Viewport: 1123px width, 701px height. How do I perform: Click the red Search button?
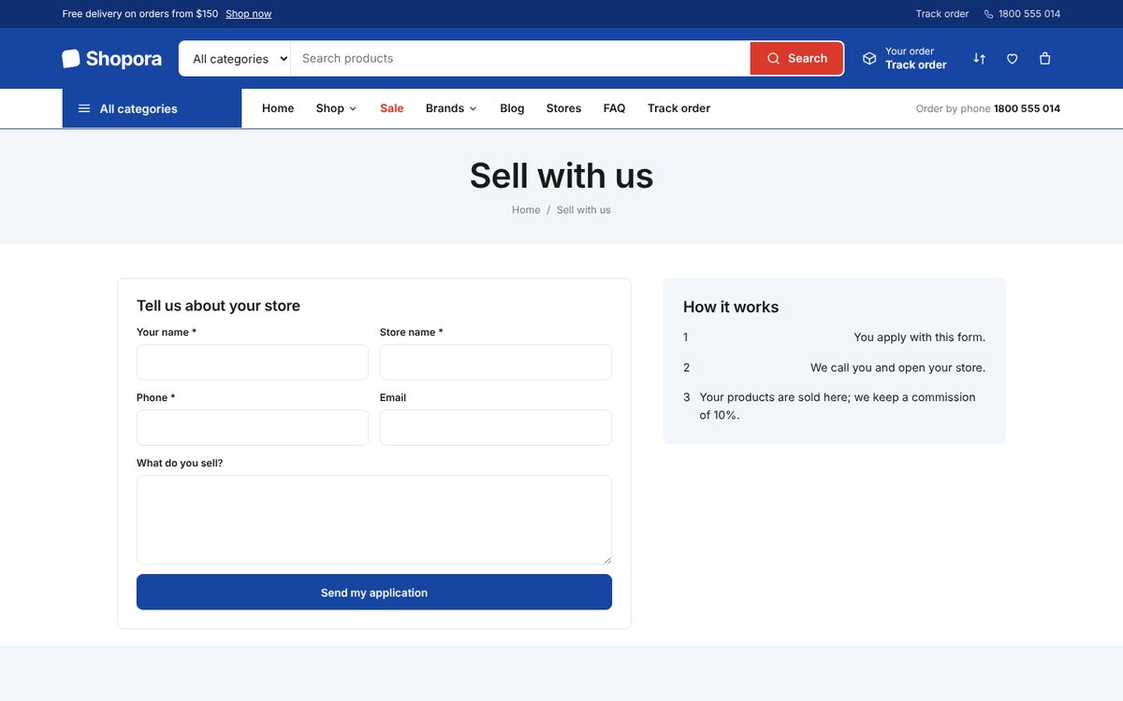pyautogui.click(x=796, y=58)
